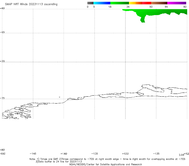The image size is (189, 166).
Task: Click the latitude label '-75'
Action: [2, 98]
